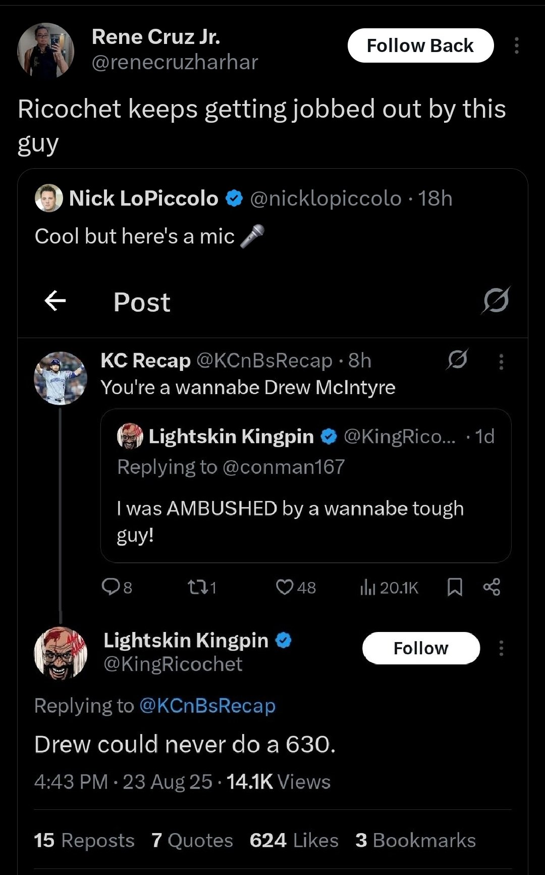This screenshot has width=545, height=875.
Task: View analytics for KC Recap post
Action: tap(389, 587)
